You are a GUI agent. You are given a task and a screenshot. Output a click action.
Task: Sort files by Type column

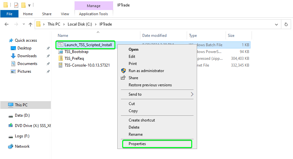(x=193, y=36)
